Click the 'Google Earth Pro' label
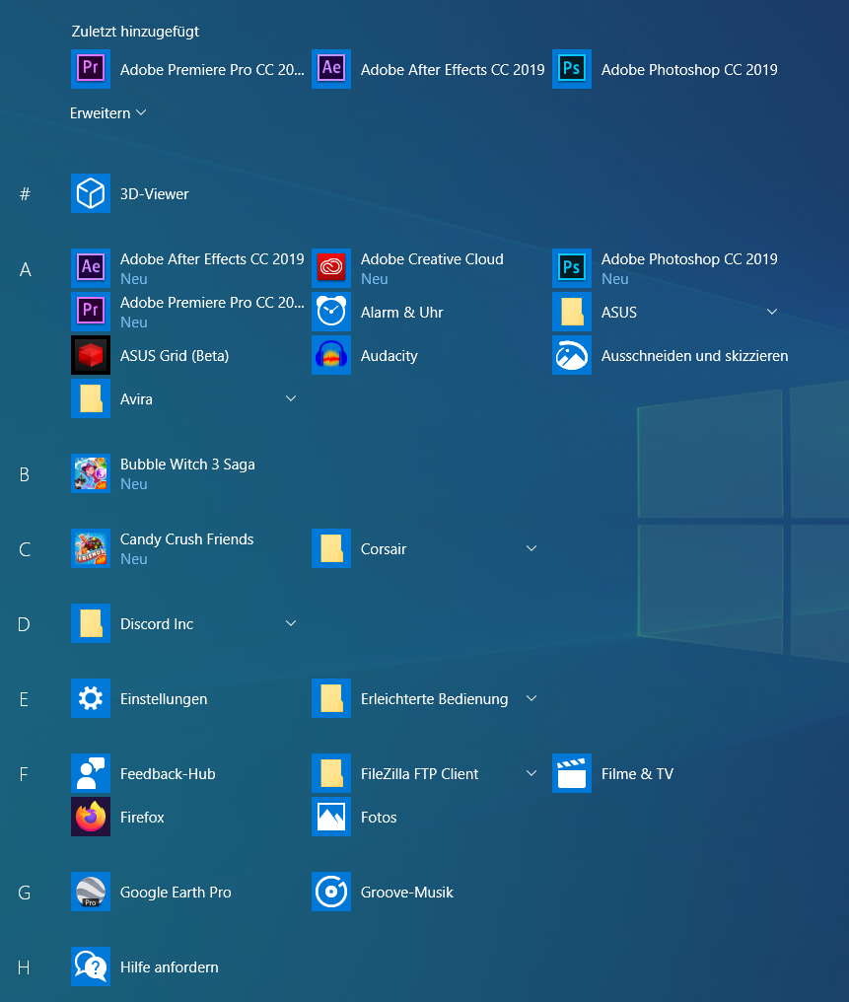Image resolution: width=849 pixels, height=1002 pixels. 176,893
